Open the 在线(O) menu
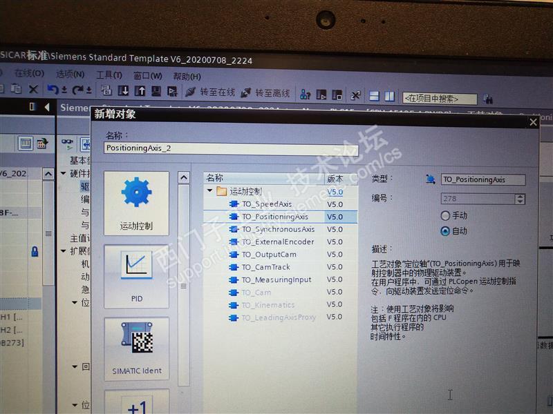 tap(29, 73)
